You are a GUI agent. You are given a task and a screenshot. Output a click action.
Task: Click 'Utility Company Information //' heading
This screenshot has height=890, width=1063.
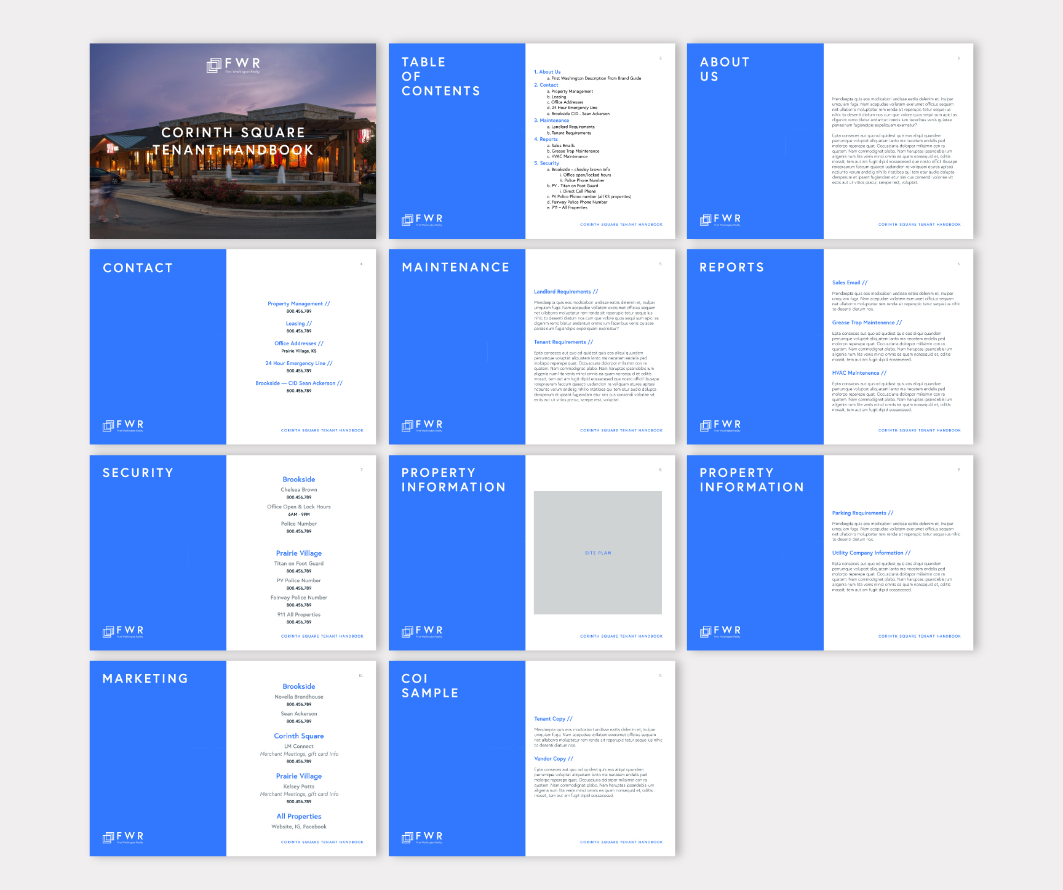(x=871, y=553)
